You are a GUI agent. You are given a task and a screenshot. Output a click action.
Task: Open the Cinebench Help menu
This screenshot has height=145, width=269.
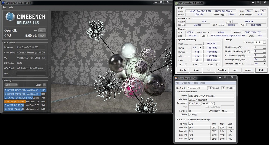tap(11, 8)
